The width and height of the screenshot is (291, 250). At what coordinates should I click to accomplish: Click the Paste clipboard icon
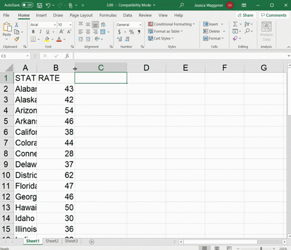click(7, 27)
